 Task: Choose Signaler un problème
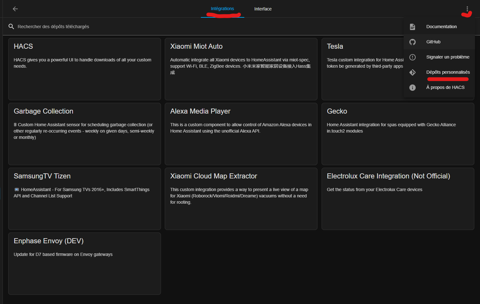[x=439, y=57]
